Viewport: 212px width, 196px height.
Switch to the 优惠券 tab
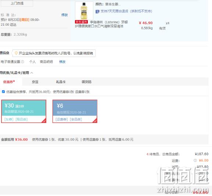pos(9,82)
